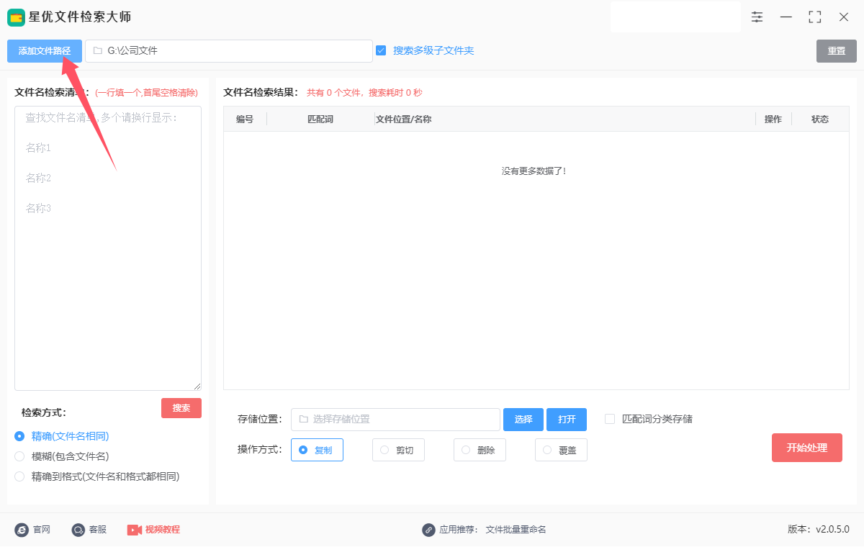This screenshot has height=547, width=864.
Task: Click the 匹配词 column header
Action: (320, 119)
